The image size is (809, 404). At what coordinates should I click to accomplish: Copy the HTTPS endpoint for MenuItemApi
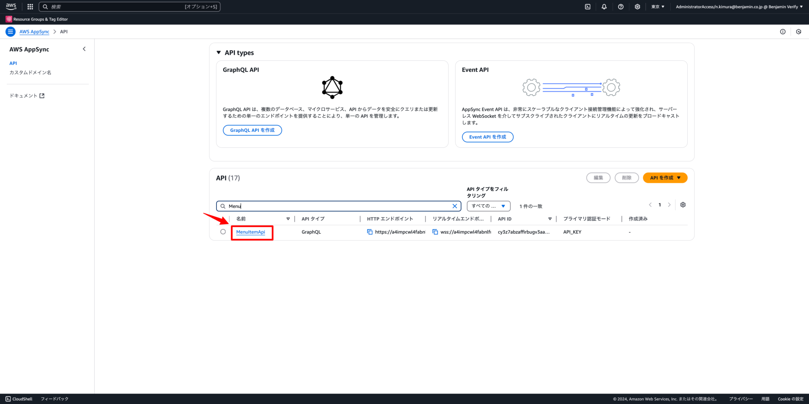(x=370, y=232)
